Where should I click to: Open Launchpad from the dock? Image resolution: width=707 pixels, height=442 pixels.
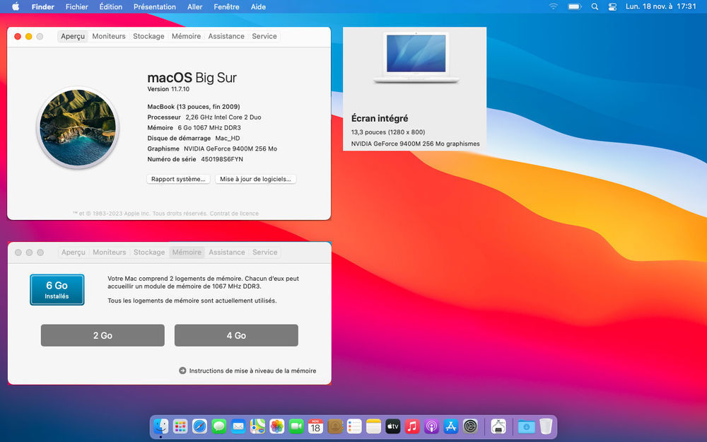coord(180,426)
